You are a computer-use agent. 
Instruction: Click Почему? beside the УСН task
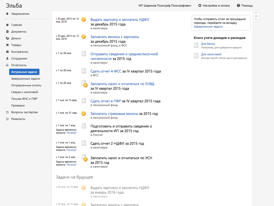pyautogui.click(x=71, y=165)
